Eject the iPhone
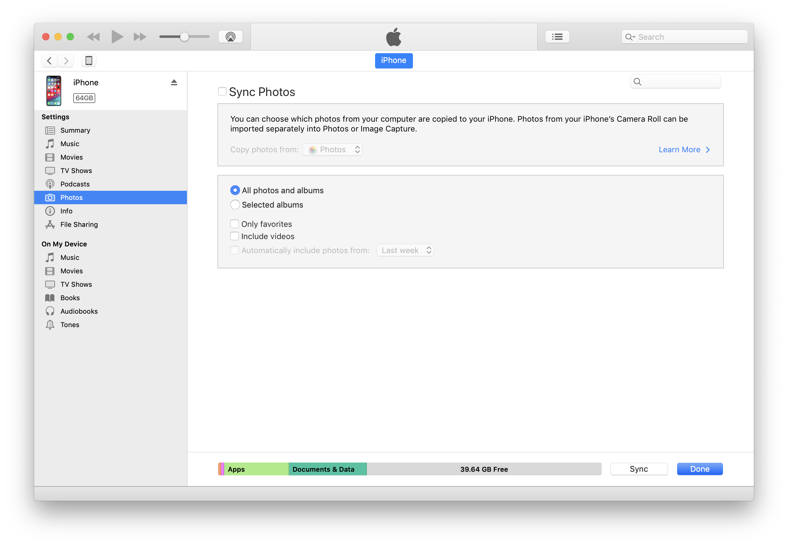 (x=174, y=83)
